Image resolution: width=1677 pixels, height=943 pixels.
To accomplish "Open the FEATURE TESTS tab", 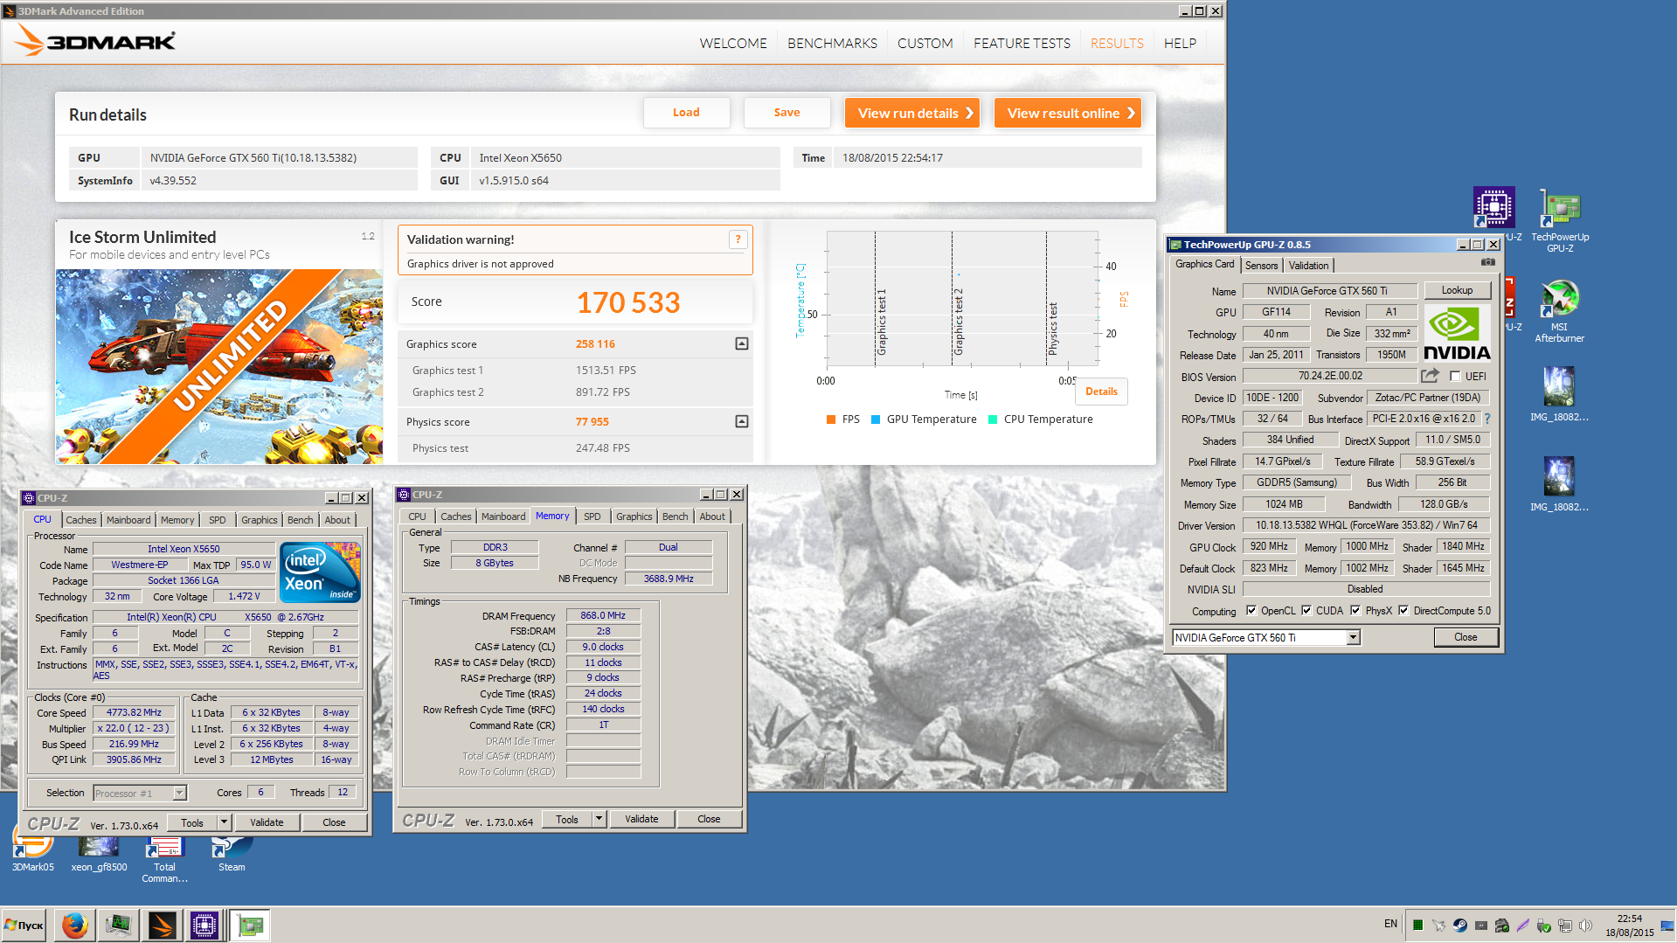I will click(1022, 43).
